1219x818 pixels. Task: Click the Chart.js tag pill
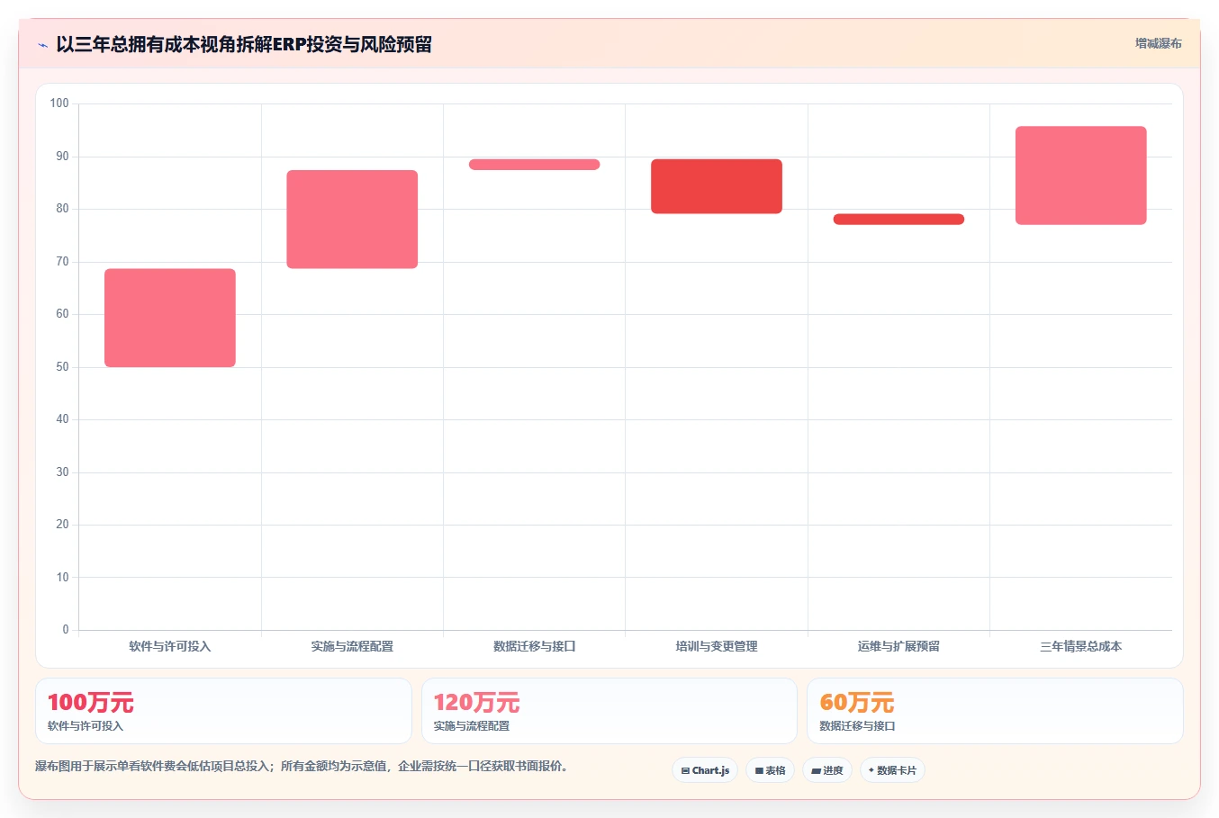click(705, 770)
